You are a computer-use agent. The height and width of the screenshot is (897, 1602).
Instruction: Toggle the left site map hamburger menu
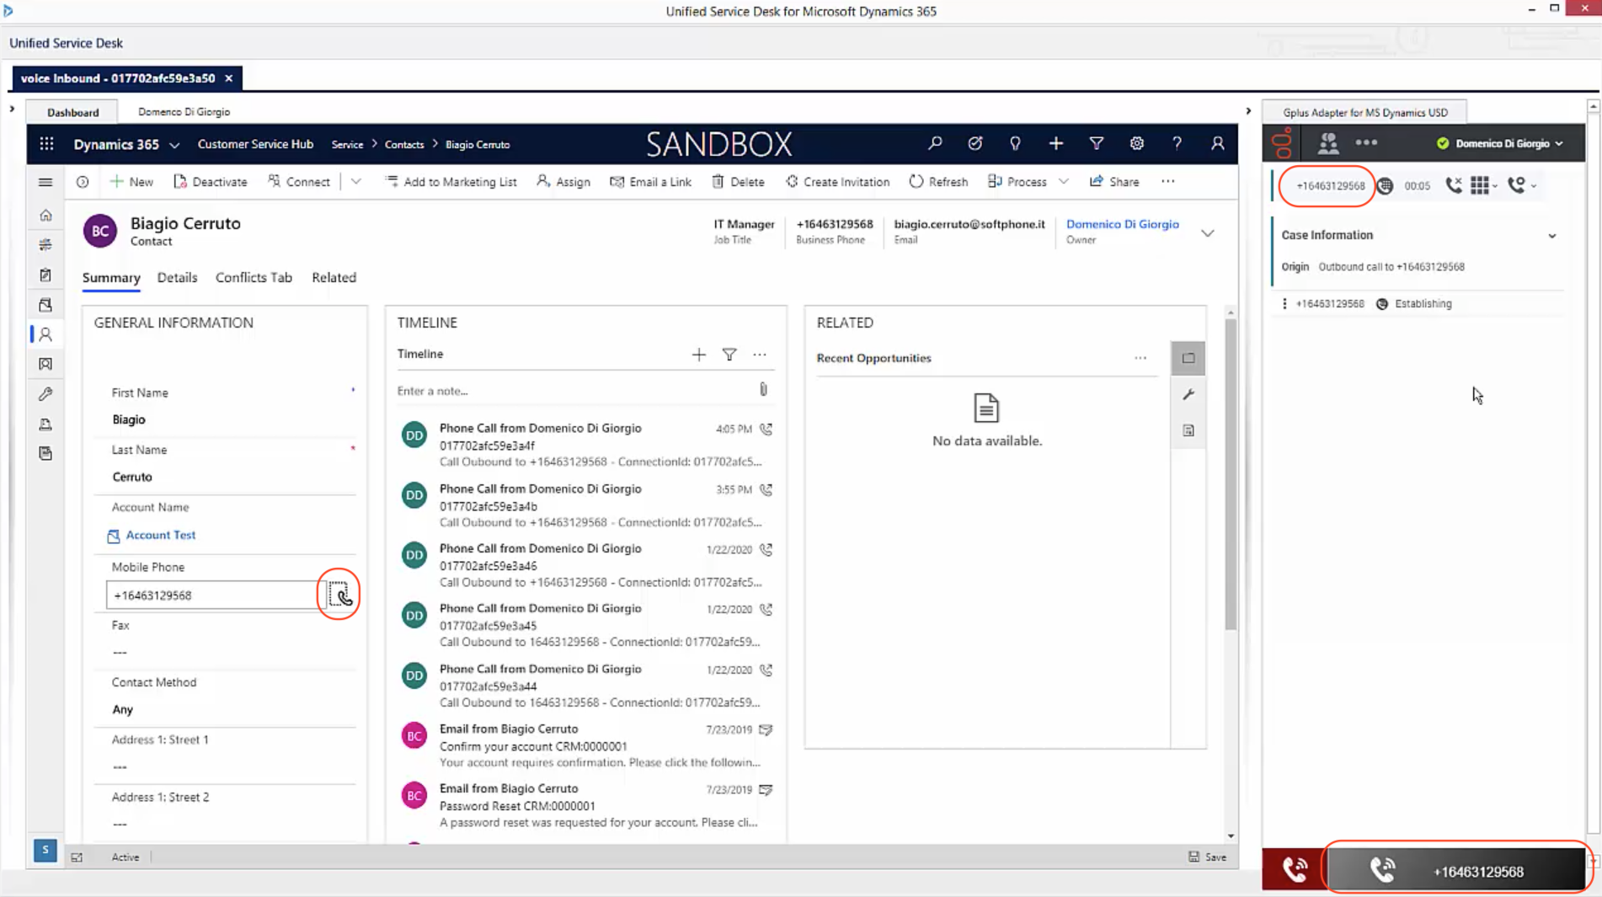coord(45,182)
